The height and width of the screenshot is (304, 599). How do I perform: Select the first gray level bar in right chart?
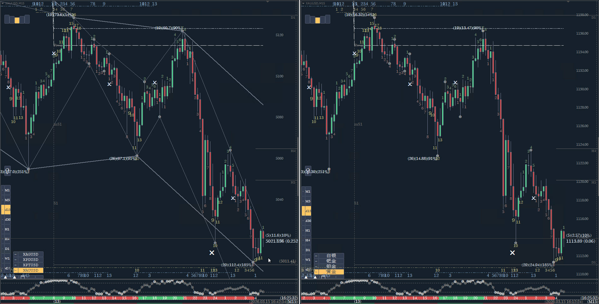pyautogui.click(x=308, y=20)
